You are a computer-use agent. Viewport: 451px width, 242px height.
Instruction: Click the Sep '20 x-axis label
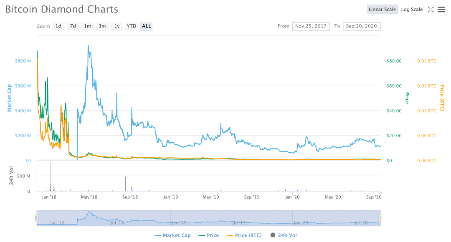(x=374, y=197)
